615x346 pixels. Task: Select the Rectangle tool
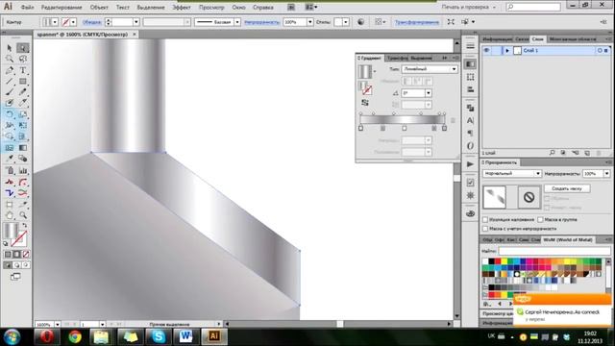(23, 81)
